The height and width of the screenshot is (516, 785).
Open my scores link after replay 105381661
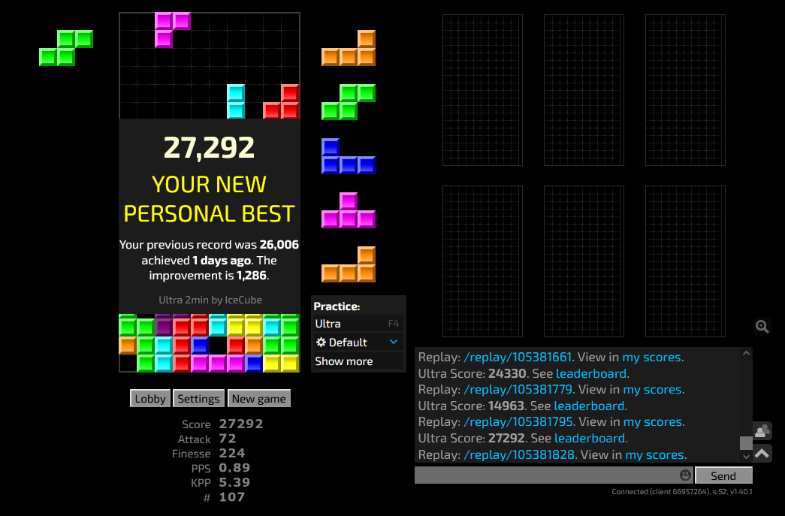click(x=651, y=358)
